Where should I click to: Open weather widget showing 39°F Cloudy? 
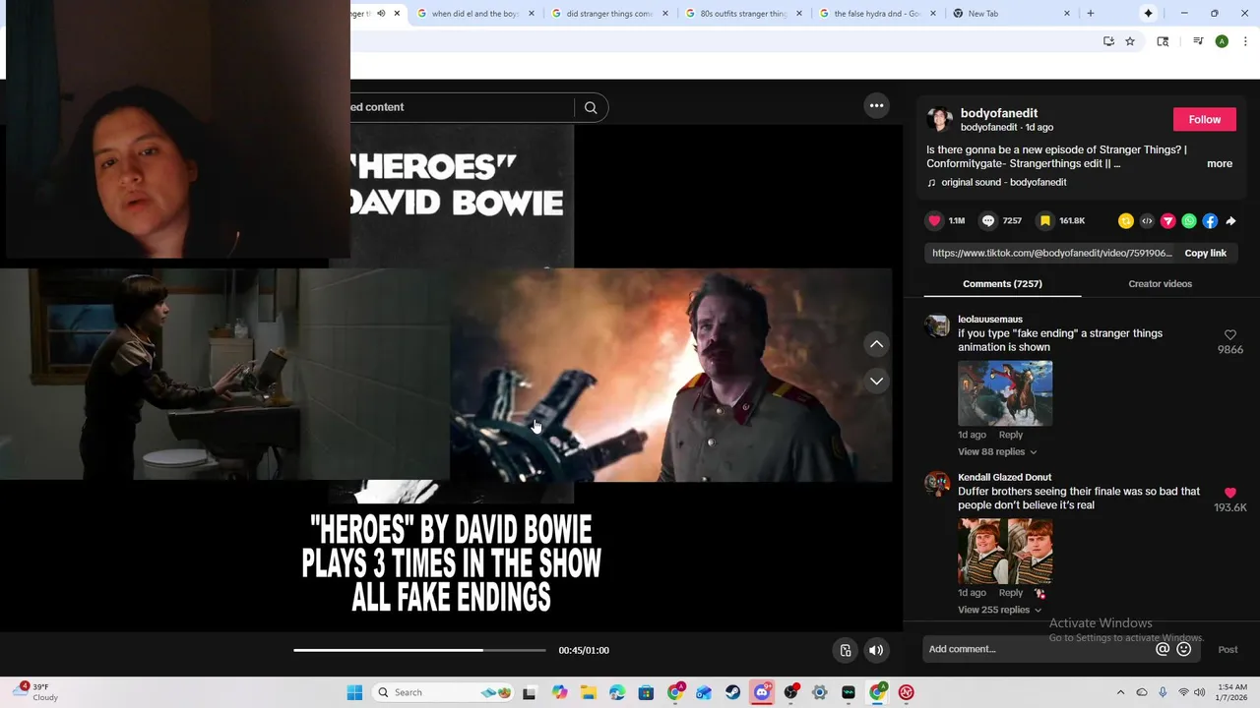click(x=35, y=692)
